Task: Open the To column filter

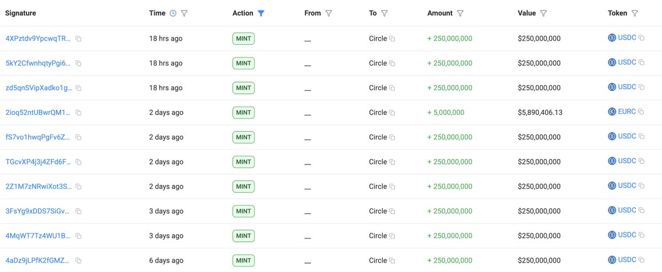Action: tap(384, 13)
